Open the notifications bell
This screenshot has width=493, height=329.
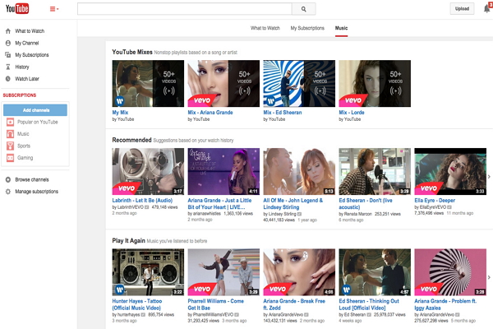pyautogui.click(x=487, y=8)
